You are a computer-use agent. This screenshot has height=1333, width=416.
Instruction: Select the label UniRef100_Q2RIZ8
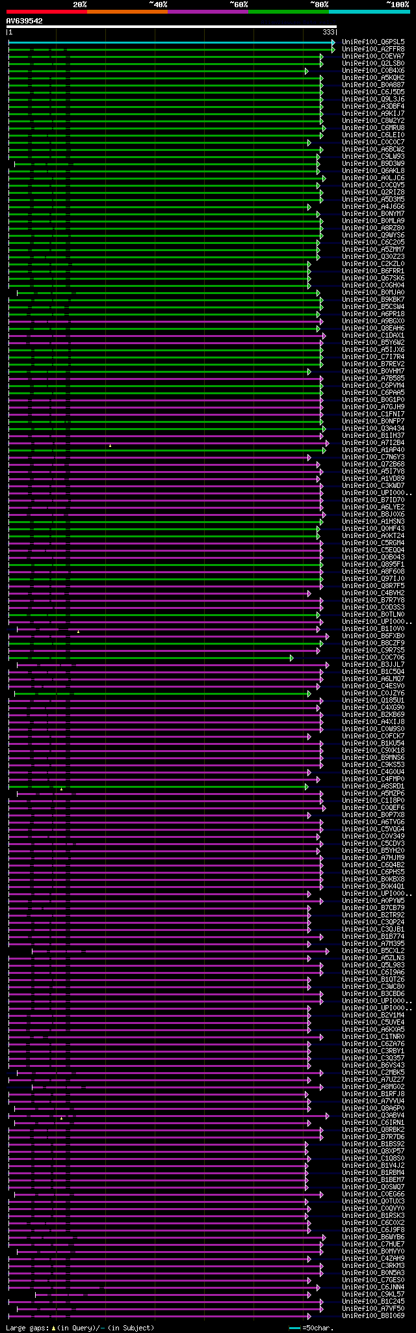click(373, 193)
